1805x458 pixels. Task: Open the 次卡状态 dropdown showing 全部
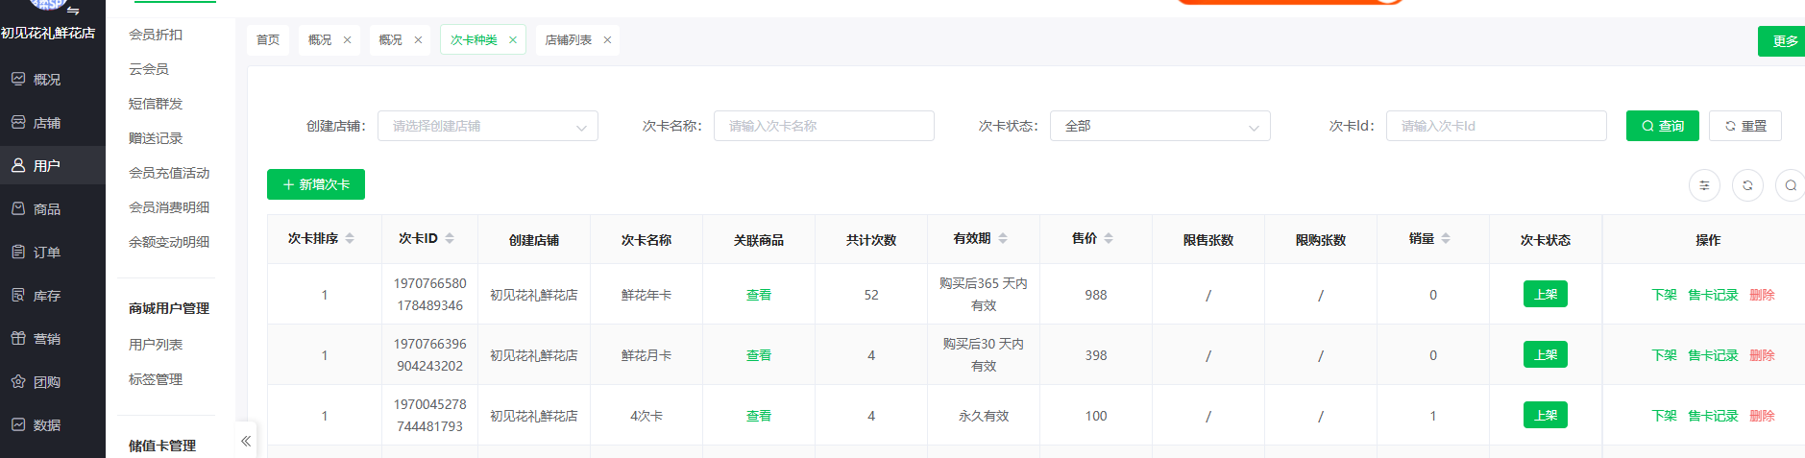(x=1159, y=127)
